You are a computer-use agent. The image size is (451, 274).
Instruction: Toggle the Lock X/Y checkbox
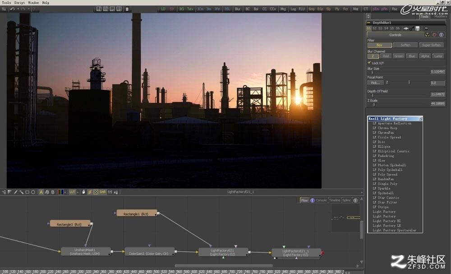pos(369,63)
